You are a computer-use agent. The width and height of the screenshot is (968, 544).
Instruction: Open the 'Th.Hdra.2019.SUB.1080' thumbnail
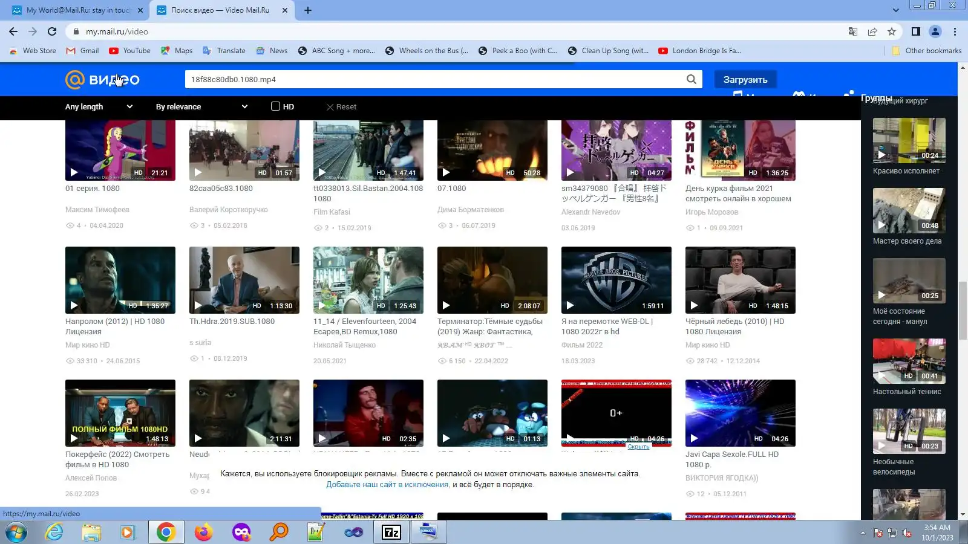[244, 280]
